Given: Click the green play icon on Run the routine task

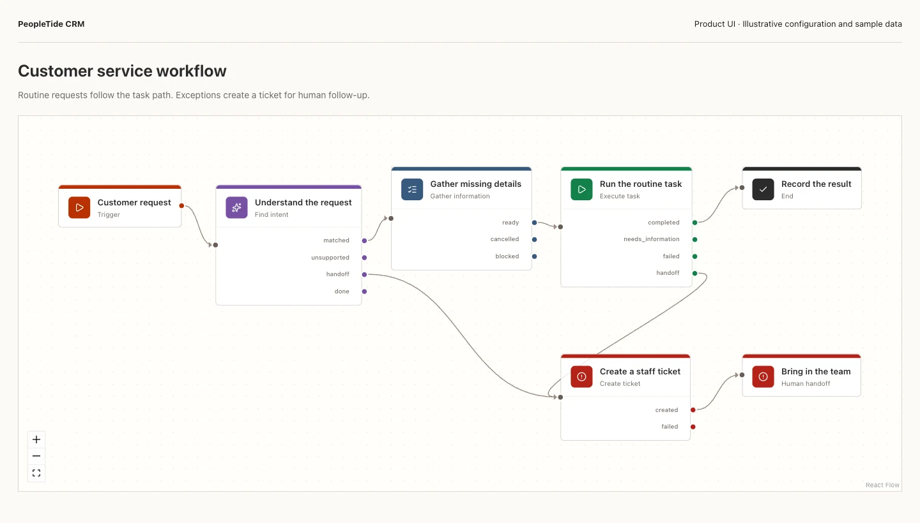Looking at the screenshot, I should tap(581, 189).
